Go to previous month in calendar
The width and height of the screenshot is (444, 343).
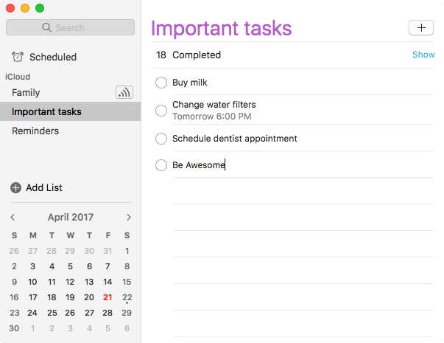[13, 217]
